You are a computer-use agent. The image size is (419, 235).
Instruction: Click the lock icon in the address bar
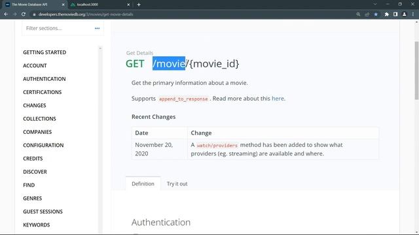coord(34,14)
